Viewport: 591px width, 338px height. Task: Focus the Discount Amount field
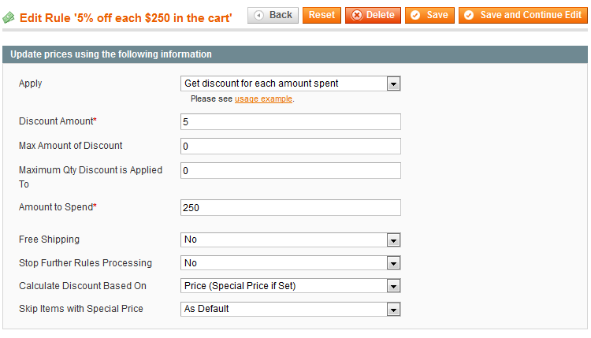coord(291,122)
